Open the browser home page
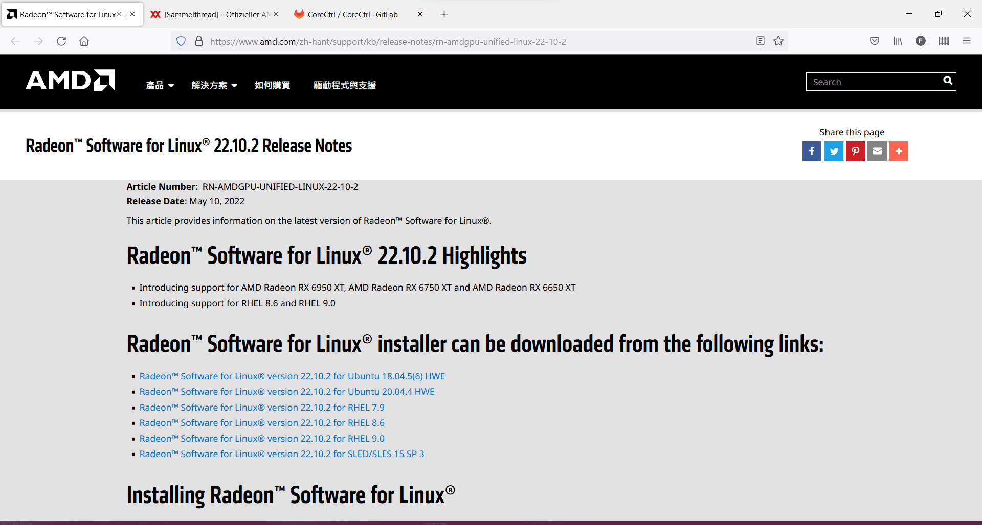 pyautogui.click(x=84, y=41)
